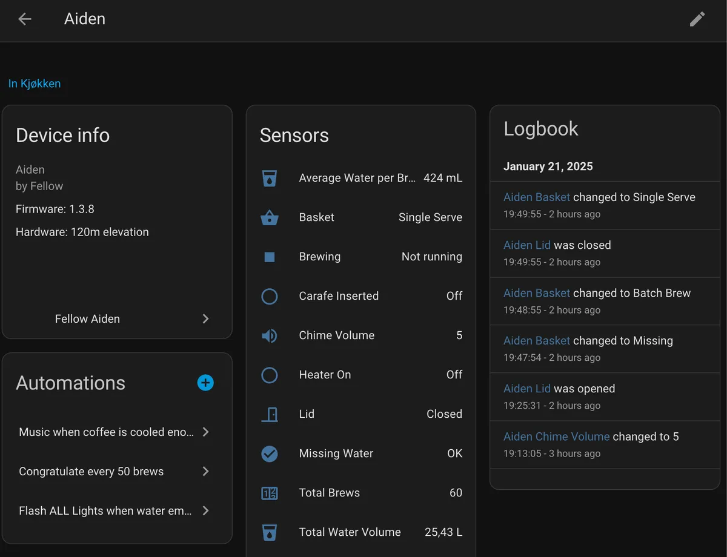Select the Lid status Closed
The image size is (727, 557).
pos(444,414)
